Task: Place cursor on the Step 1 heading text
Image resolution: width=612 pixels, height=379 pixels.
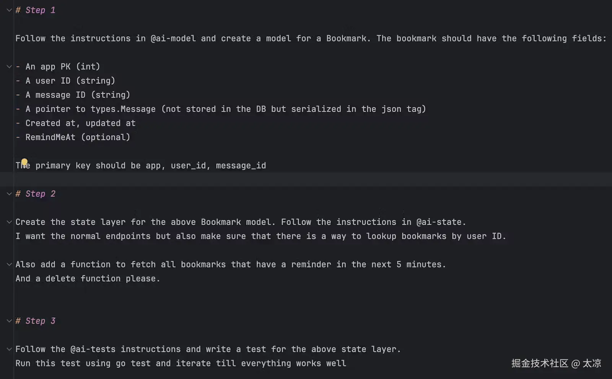Action: click(40, 10)
